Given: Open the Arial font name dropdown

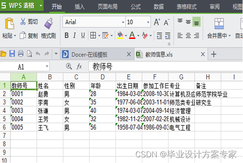Looking at the screenshot, I should tap(123, 22).
